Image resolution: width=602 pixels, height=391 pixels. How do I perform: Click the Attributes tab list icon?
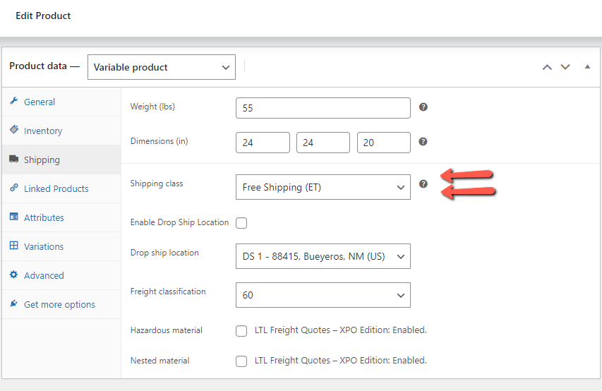click(x=14, y=217)
